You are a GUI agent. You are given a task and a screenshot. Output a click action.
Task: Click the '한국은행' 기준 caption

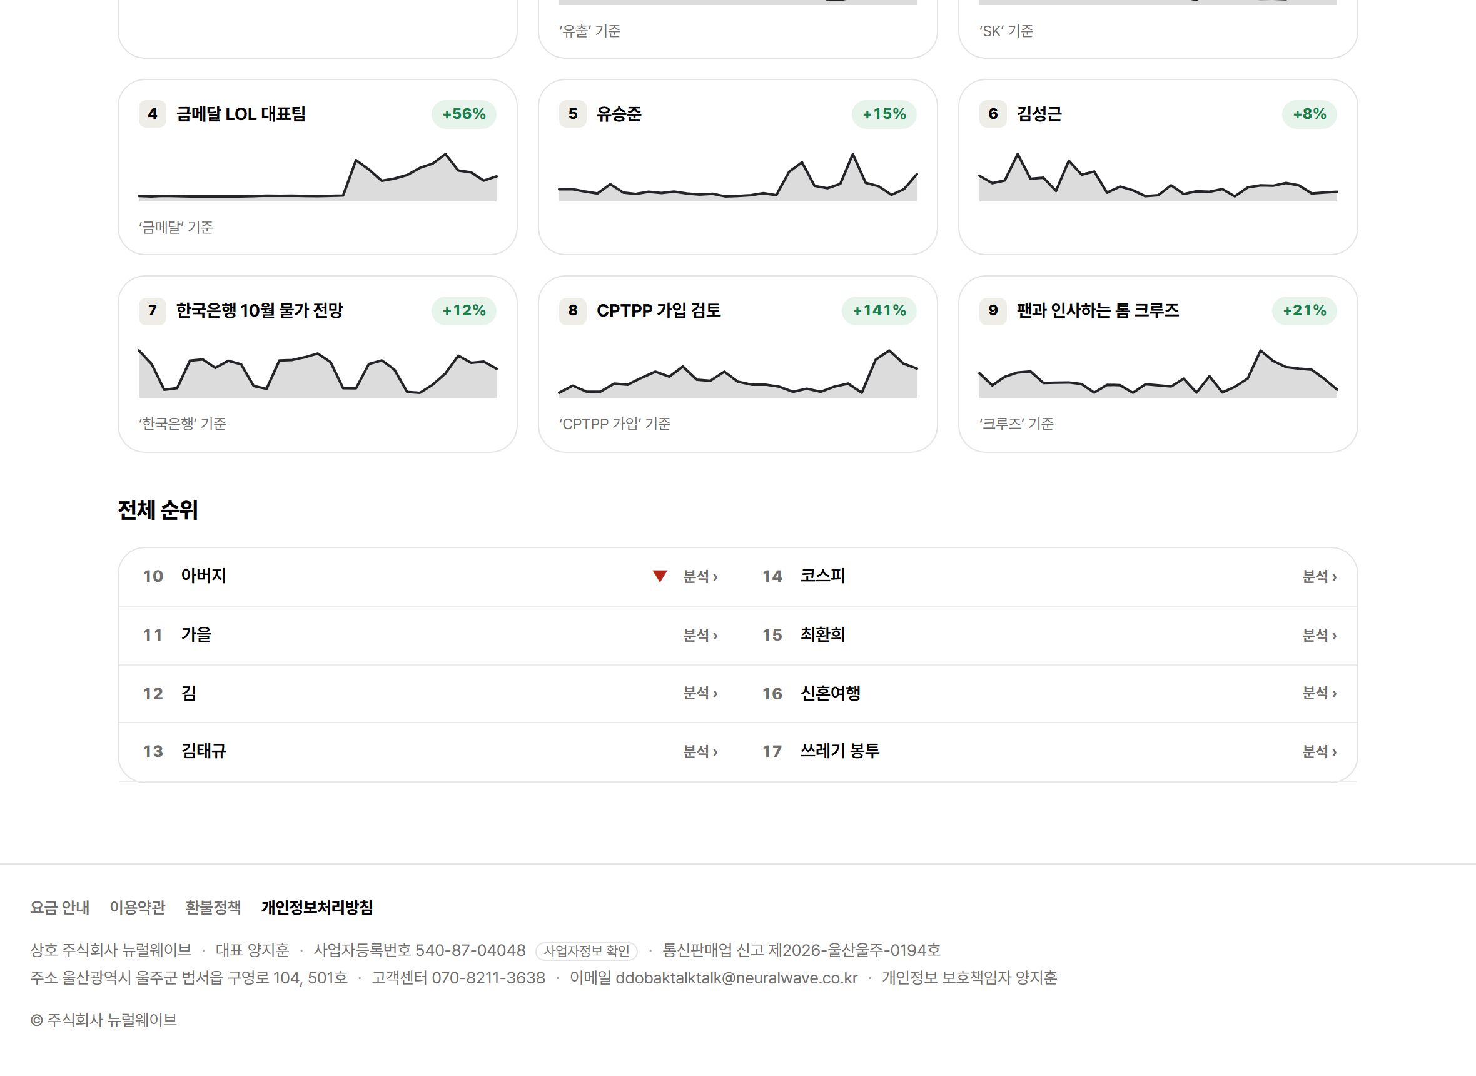[182, 424]
